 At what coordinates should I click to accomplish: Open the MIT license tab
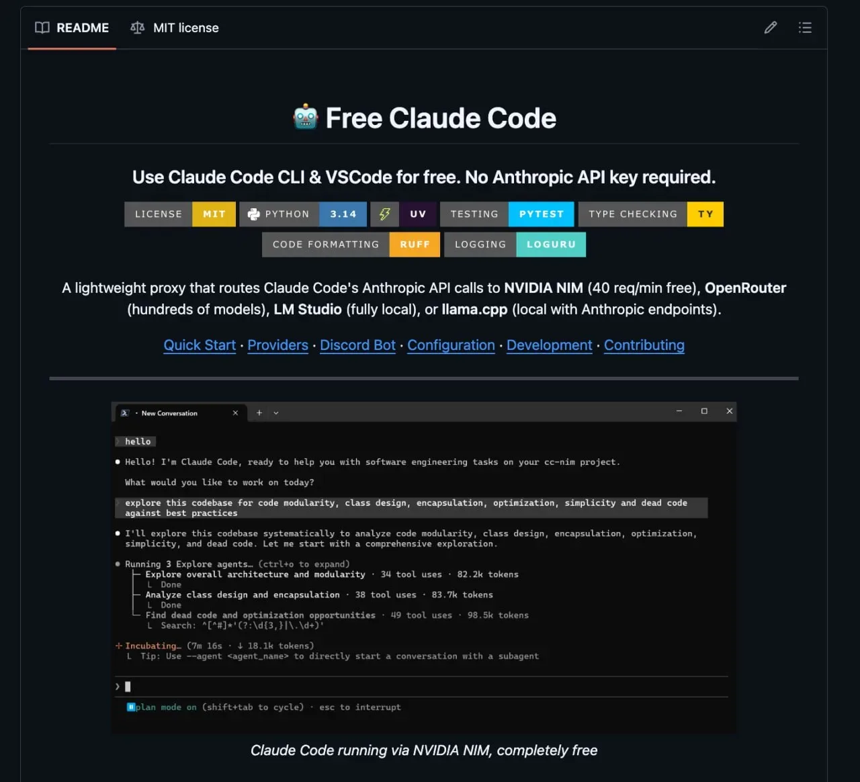coord(175,28)
